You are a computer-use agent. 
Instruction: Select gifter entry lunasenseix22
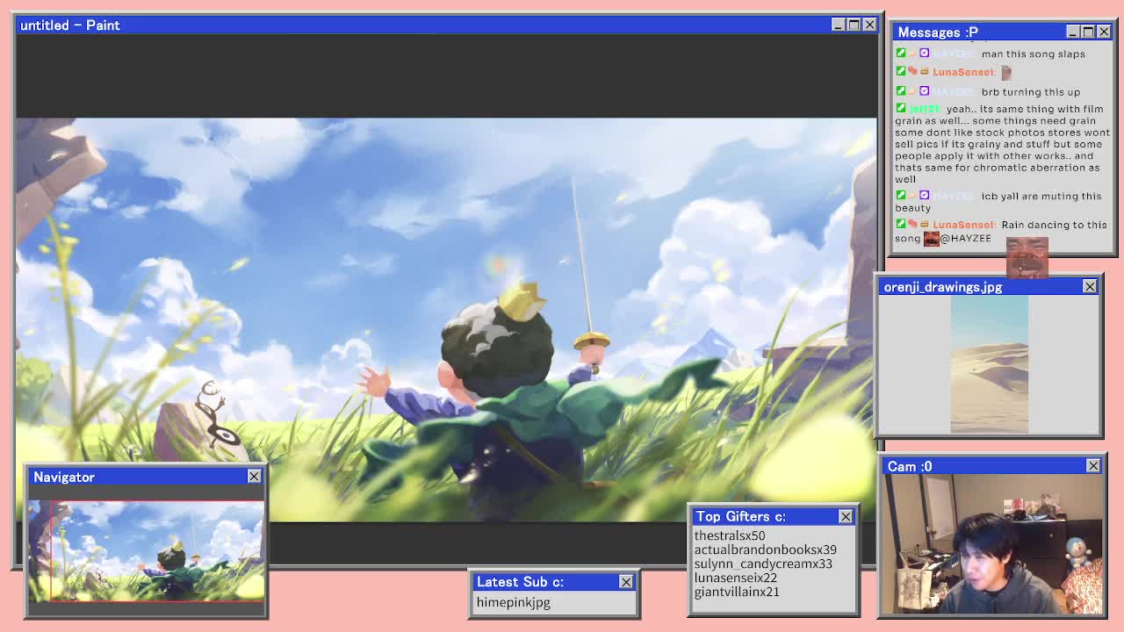736,578
